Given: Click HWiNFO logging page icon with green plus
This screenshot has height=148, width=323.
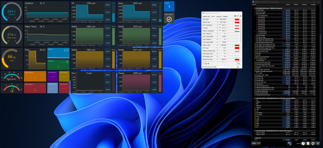Looking at the screenshot, I should tap(308, 144).
